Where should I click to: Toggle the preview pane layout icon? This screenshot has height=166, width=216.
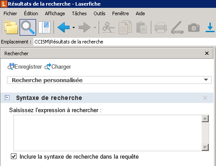pyautogui.click(x=44, y=27)
